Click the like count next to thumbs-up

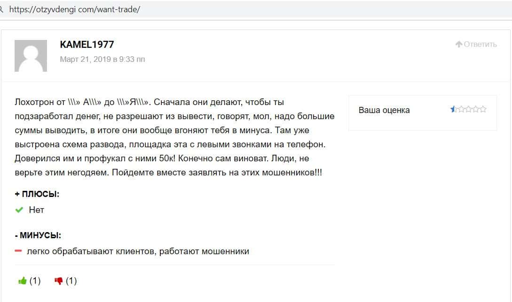pyautogui.click(x=35, y=281)
